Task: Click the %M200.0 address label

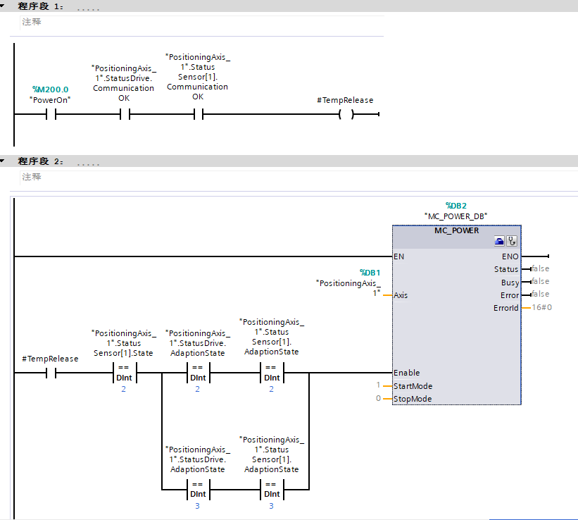Action: click(x=51, y=89)
